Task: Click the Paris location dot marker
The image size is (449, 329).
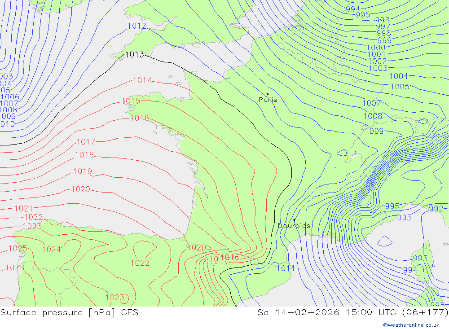Action: tap(268, 94)
